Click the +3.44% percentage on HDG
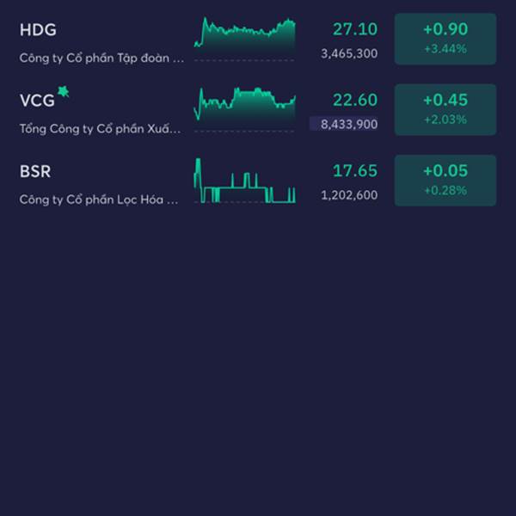This screenshot has height=516, width=516. [445, 49]
